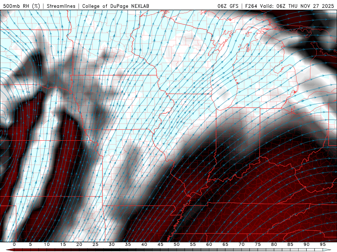Click the '10' value on color scale
The image size is (337, 252).
(x=47, y=244)
